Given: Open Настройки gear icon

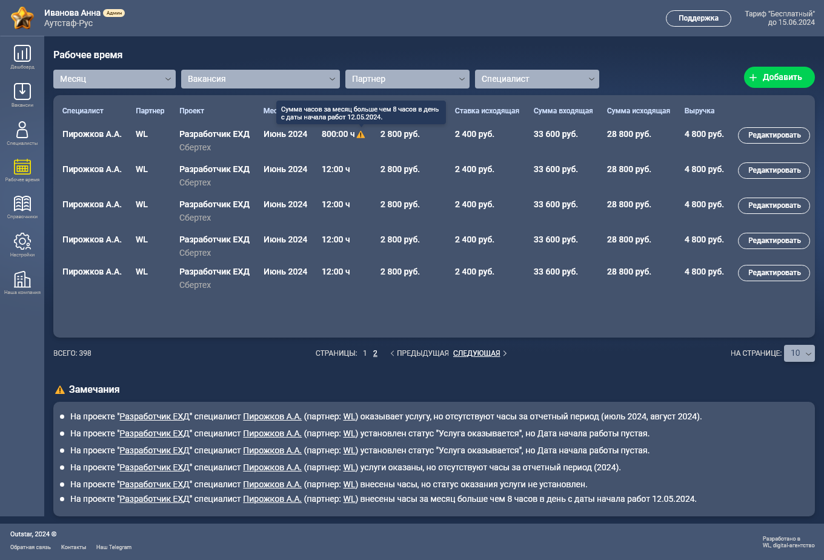Looking at the screenshot, I should coord(22,242).
